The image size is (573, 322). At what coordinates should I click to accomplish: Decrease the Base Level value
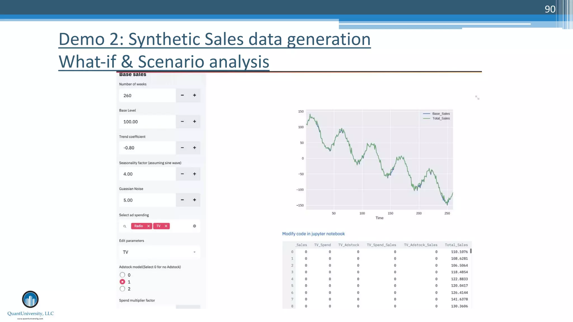tap(182, 122)
